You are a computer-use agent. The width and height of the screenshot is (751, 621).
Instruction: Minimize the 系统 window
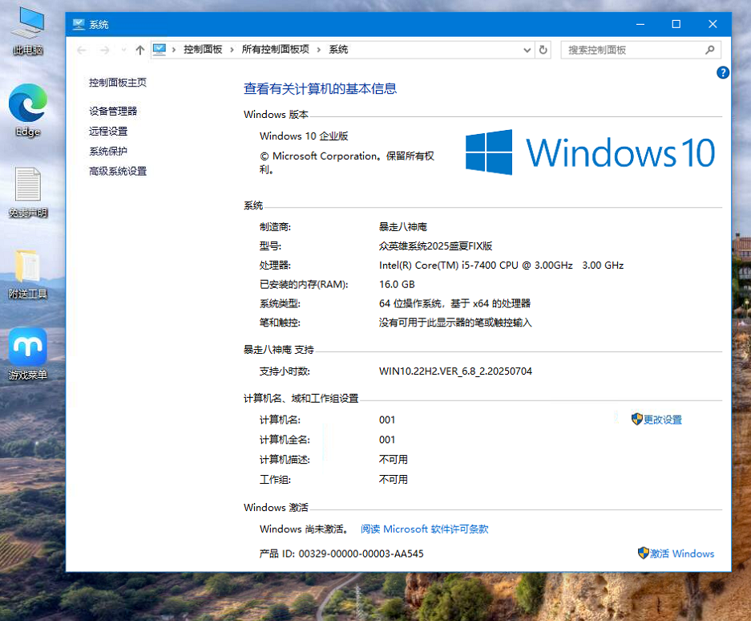640,24
